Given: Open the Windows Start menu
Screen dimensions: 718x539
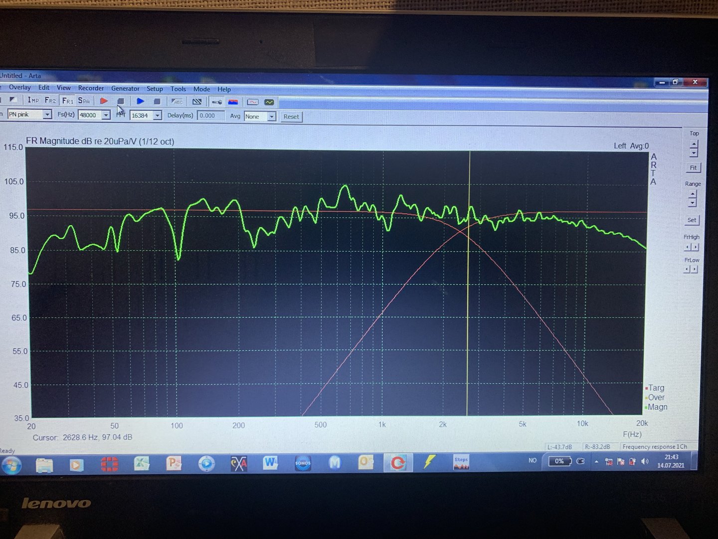Looking at the screenshot, I should click(11, 465).
